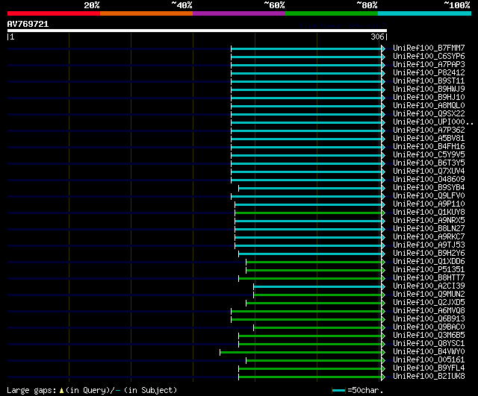Open the truncated UniRef100_UPI000.. entry

point(433,122)
